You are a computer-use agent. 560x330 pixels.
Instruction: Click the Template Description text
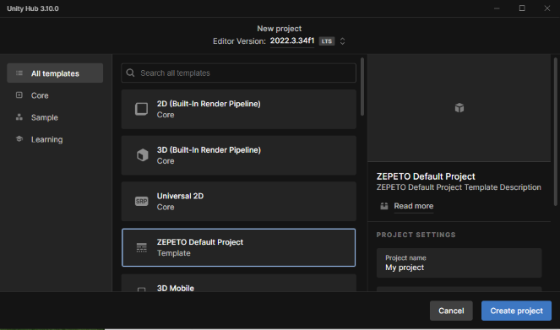459,187
